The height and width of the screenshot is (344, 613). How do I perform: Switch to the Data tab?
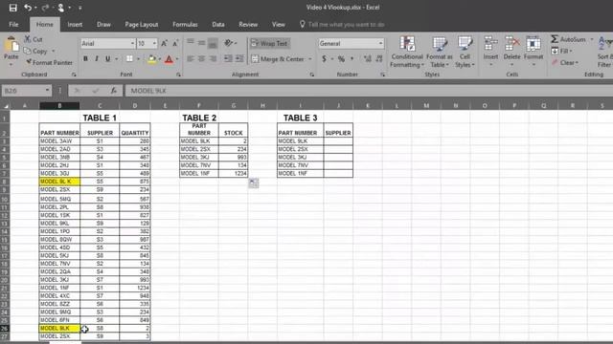pyautogui.click(x=218, y=24)
